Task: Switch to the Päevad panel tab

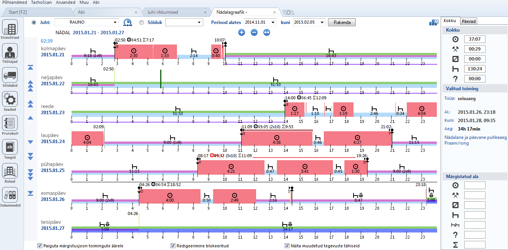Action: click(x=469, y=21)
